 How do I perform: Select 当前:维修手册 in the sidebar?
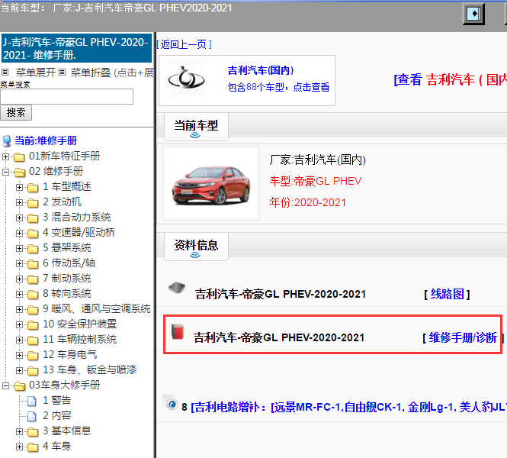[46, 140]
